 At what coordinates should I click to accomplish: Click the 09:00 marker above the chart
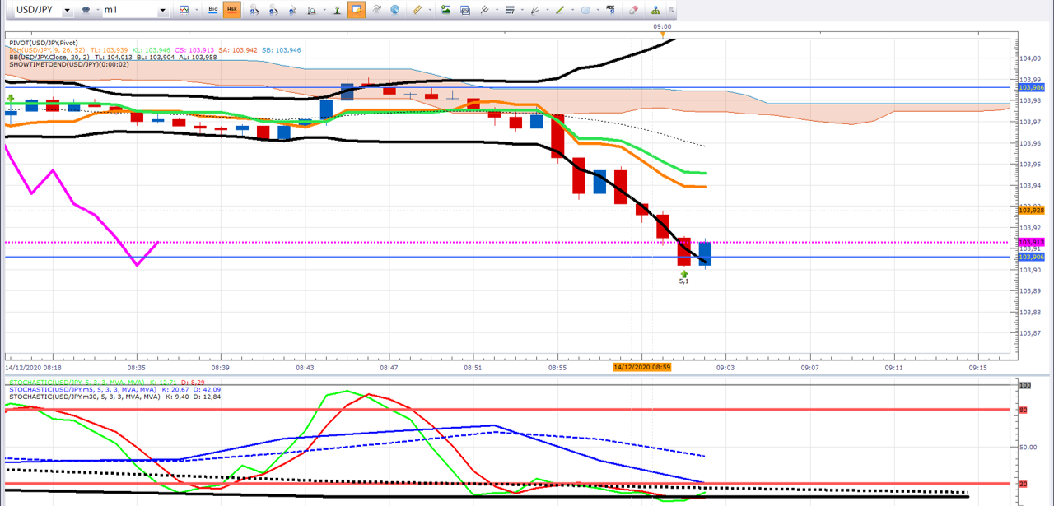coord(662,26)
